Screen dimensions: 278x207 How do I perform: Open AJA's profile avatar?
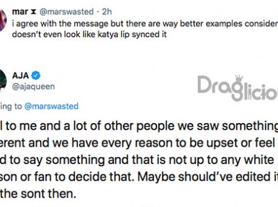[3, 81]
